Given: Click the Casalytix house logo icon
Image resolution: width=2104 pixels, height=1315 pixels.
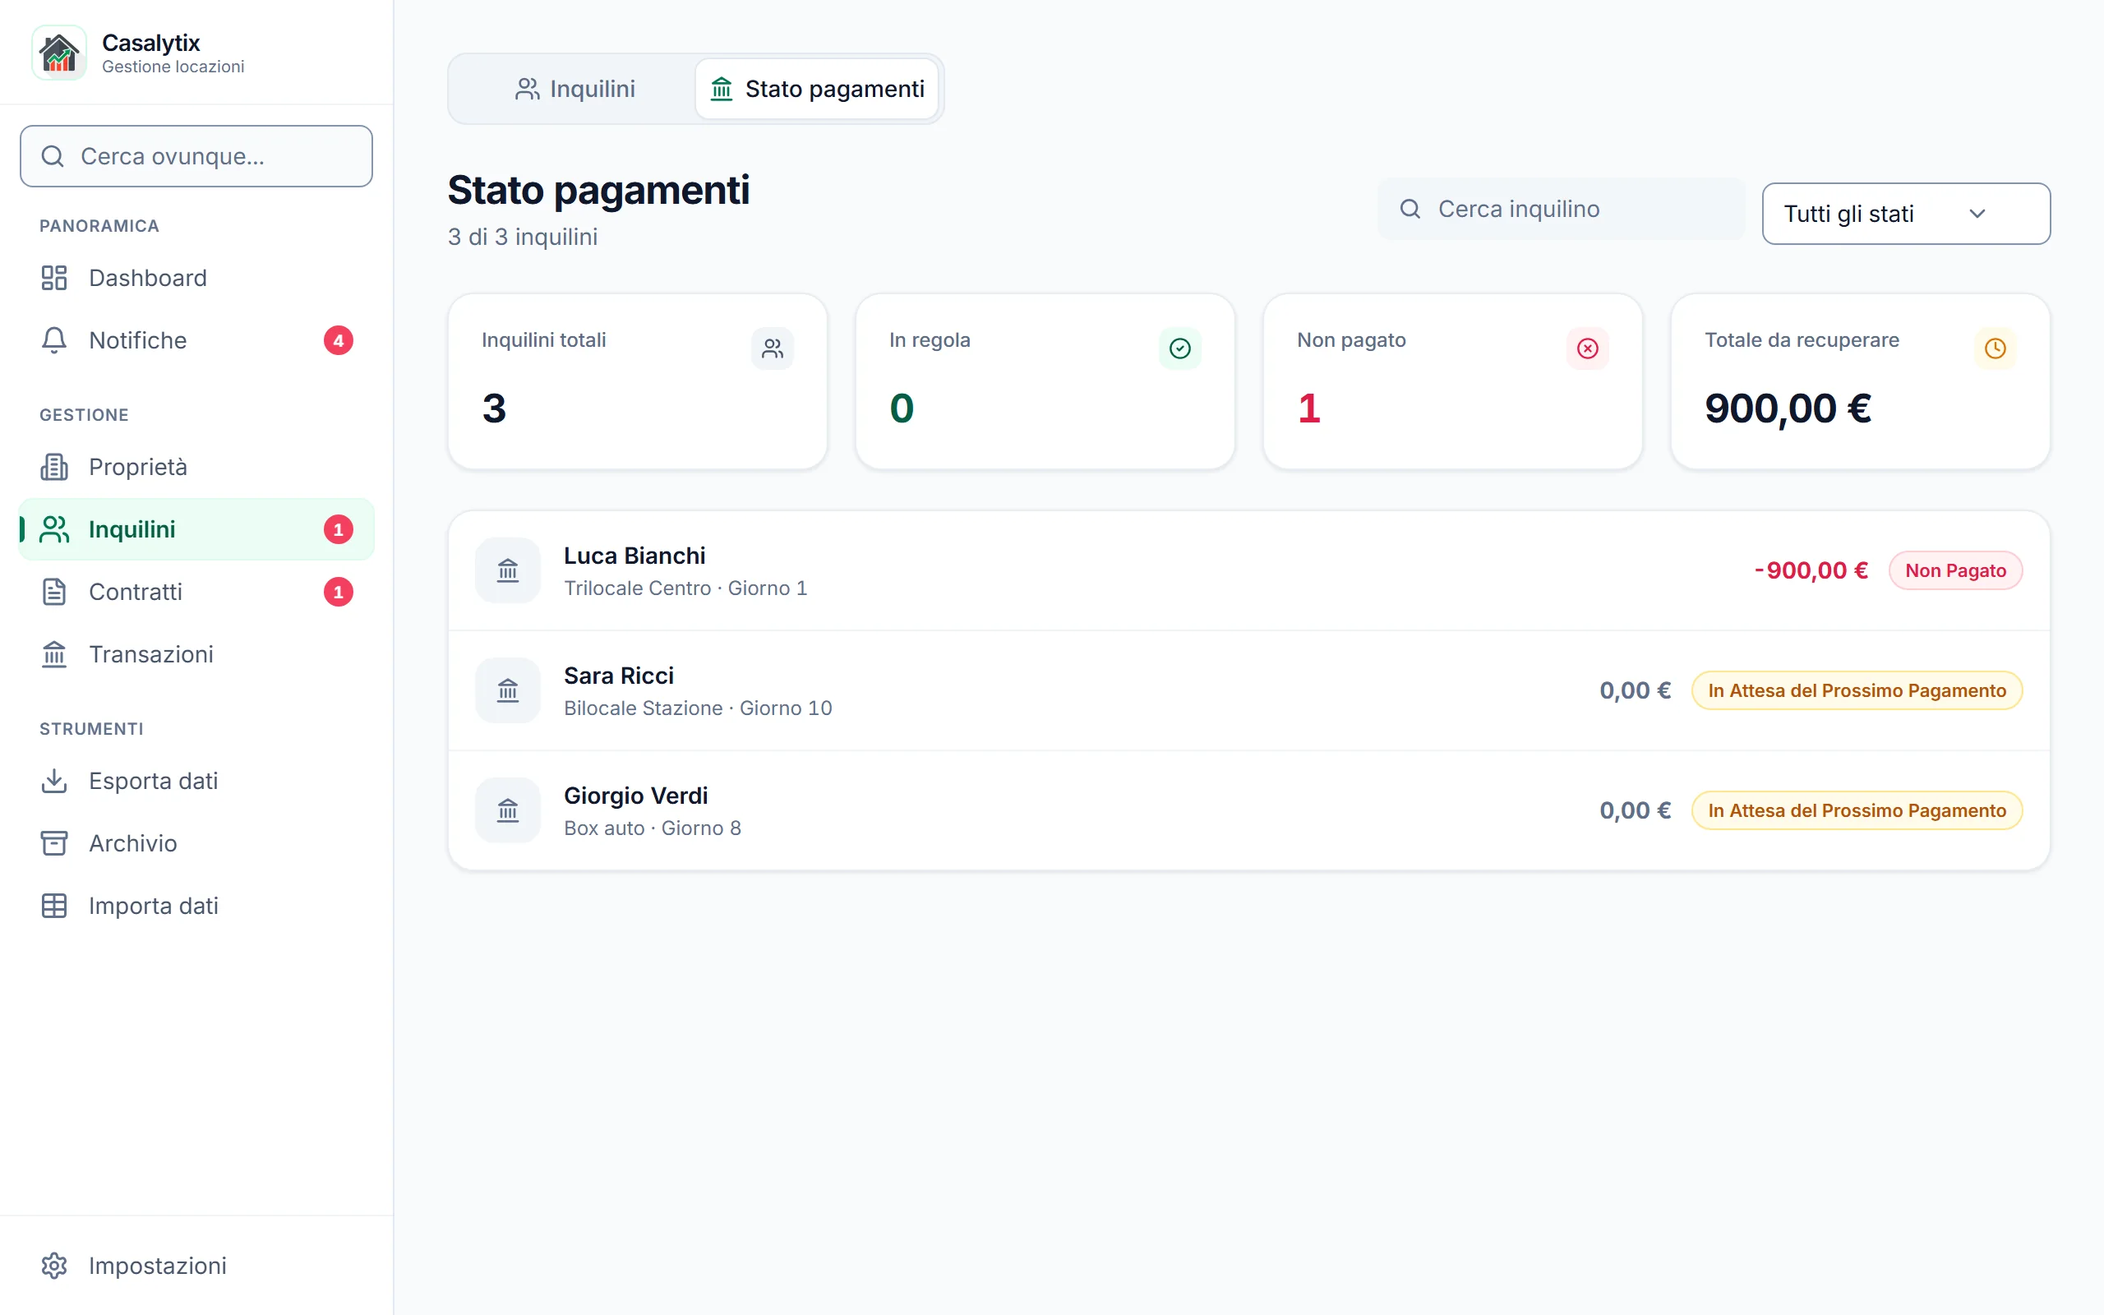Looking at the screenshot, I should click(x=59, y=52).
